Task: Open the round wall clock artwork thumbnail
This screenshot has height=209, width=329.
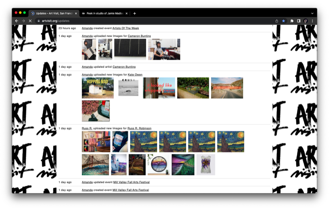Action: 159,164
